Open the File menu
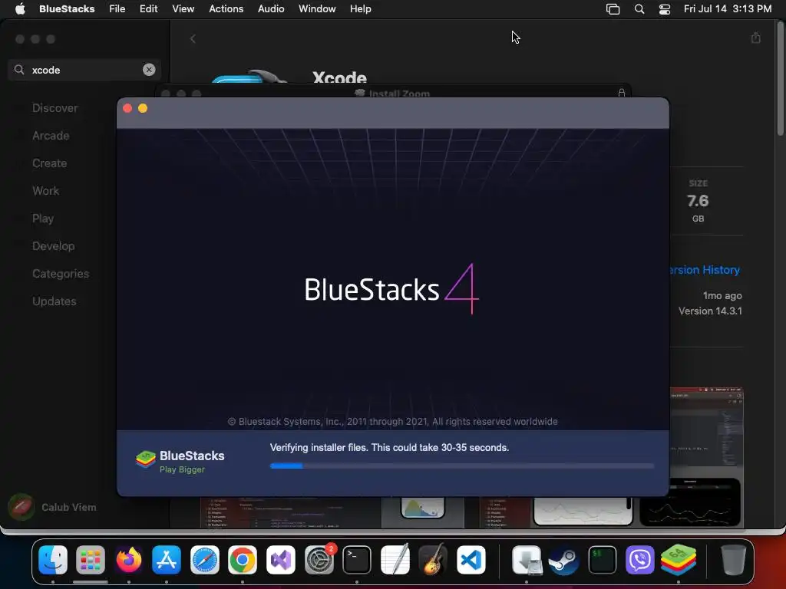 point(117,8)
